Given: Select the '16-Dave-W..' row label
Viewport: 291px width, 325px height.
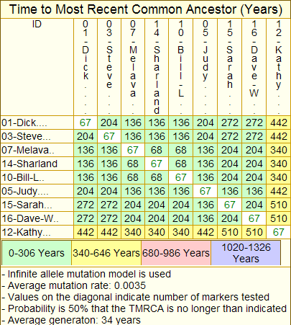Looking at the screenshot, I should pyautogui.click(x=37, y=218).
